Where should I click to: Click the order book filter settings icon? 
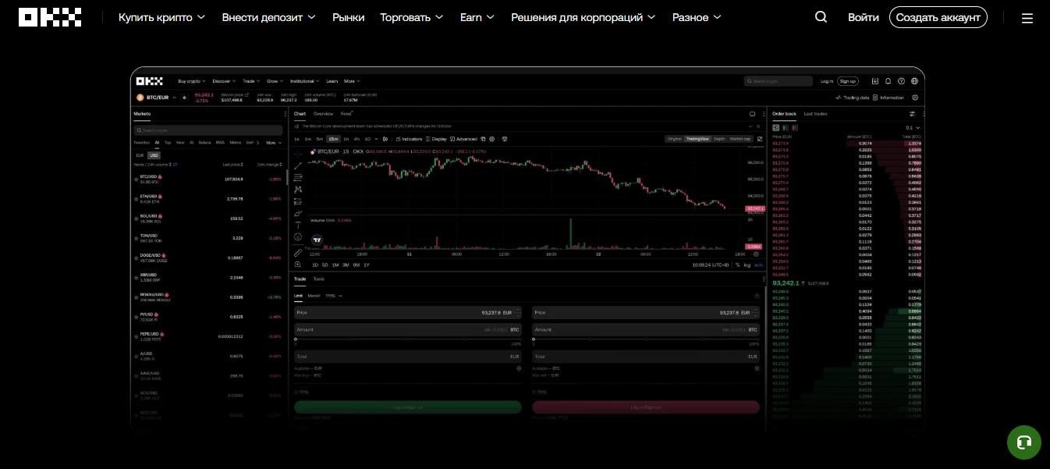(x=912, y=114)
